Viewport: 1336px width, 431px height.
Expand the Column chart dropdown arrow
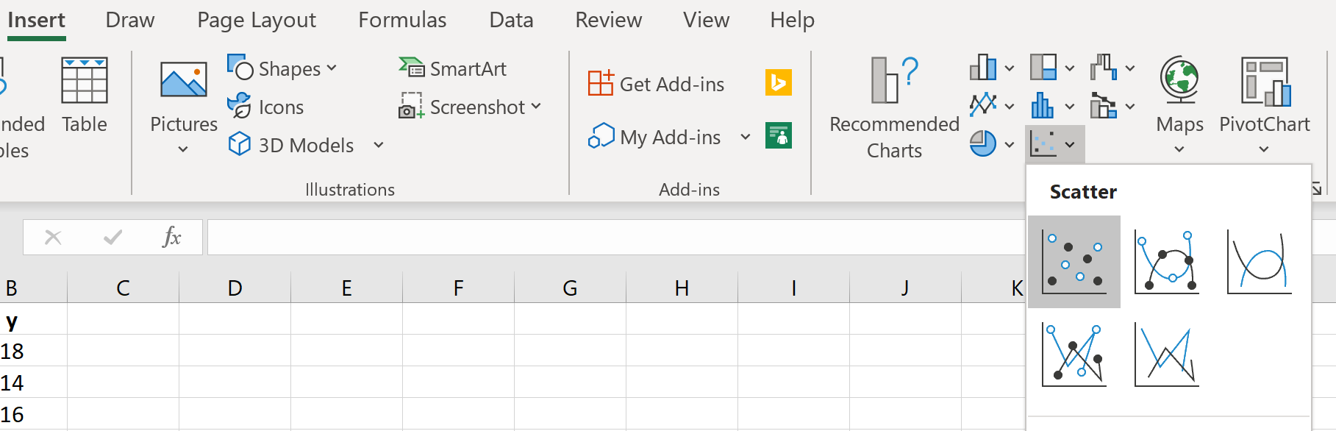click(1010, 68)
